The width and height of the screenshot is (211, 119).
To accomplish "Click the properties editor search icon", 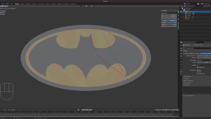I will pyautogui.click(x=196, y=42).
